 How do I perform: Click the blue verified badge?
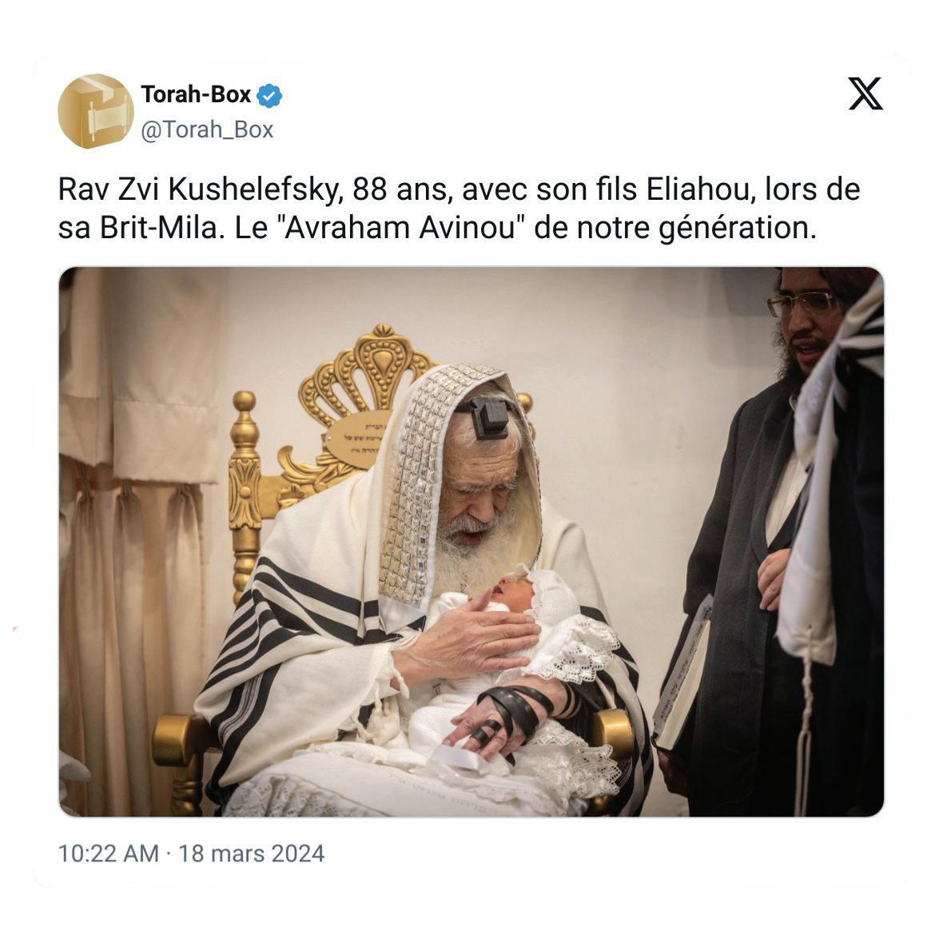tap(269, 95)
